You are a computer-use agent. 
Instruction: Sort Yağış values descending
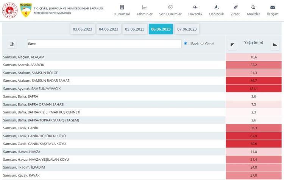click(x=232, y=45)
